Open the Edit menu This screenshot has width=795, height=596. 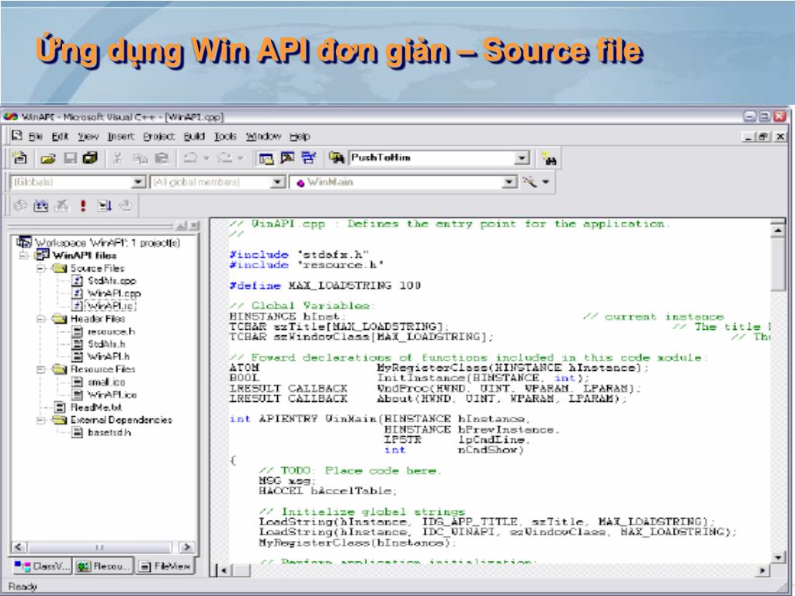click(x=60, y=137)
